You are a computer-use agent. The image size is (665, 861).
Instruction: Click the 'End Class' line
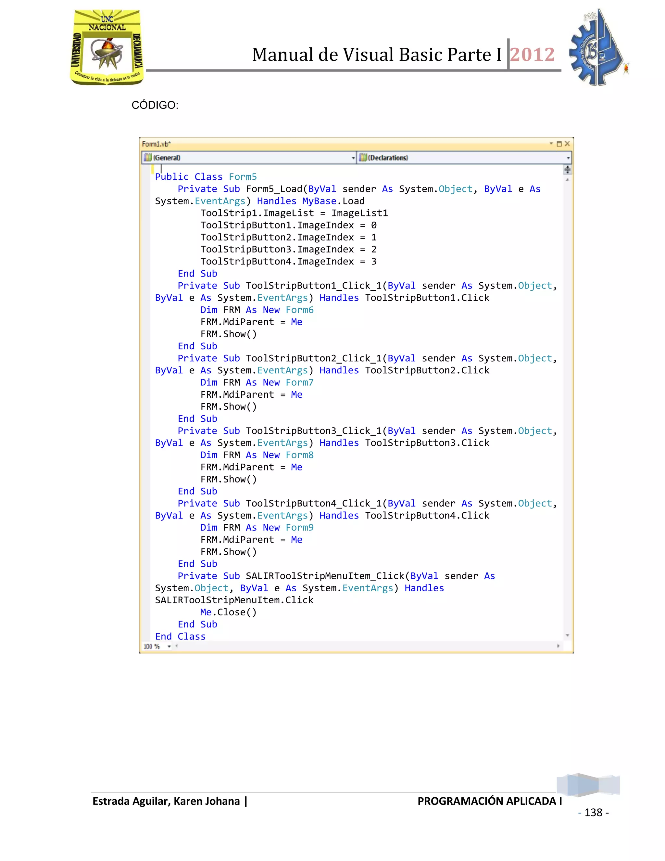coord(181,636)
